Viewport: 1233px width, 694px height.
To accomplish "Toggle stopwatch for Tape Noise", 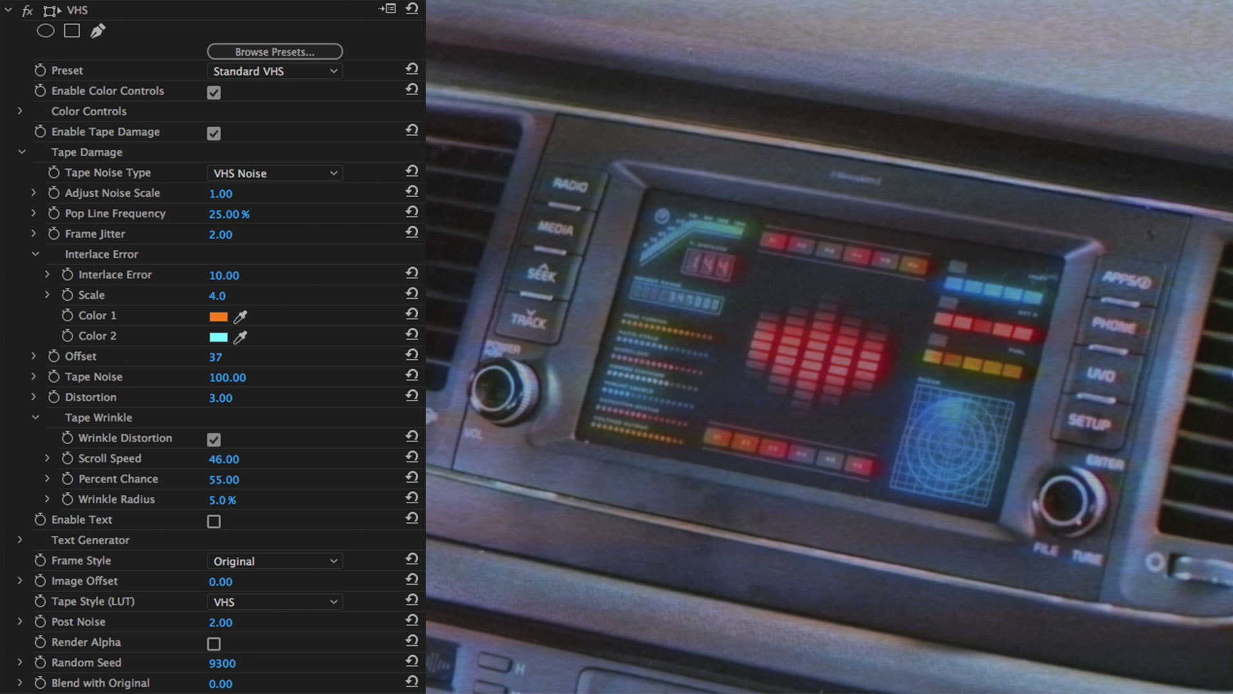I will point(54,377).
